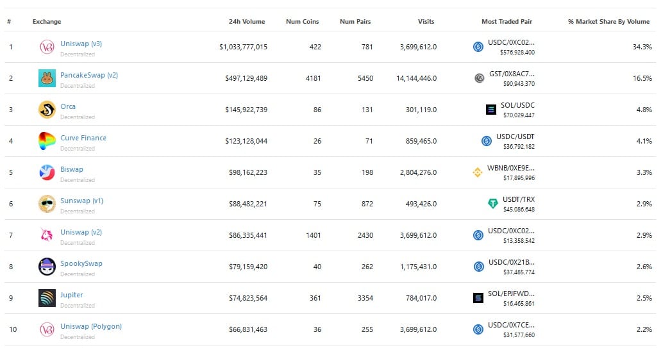The image size is (670, 348).
Task: Open the Biswap exchange link
Action: tap(72, 170)
